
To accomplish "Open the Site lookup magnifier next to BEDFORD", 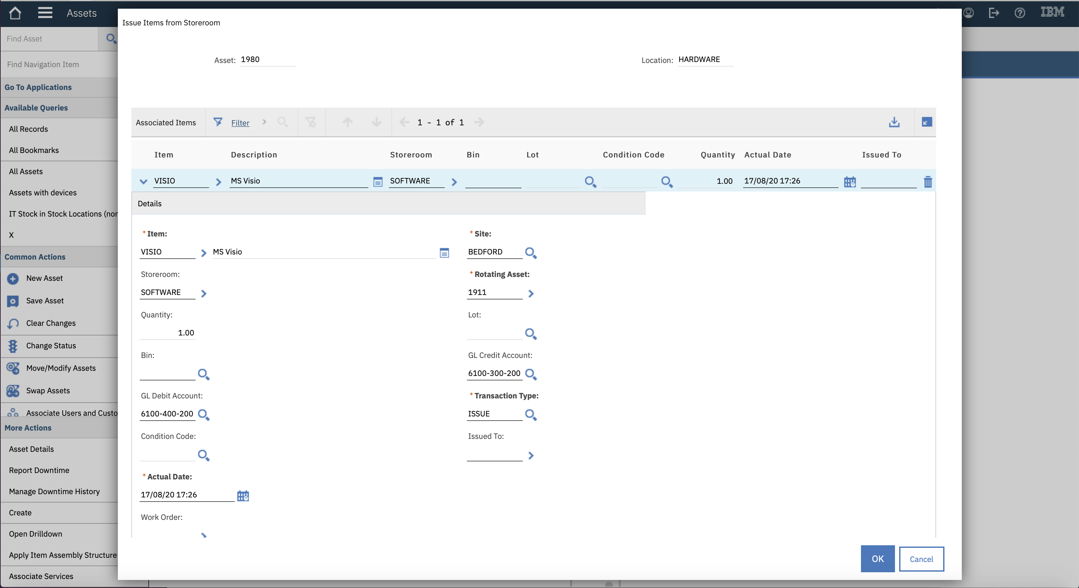I will click(x=530, y=252).
